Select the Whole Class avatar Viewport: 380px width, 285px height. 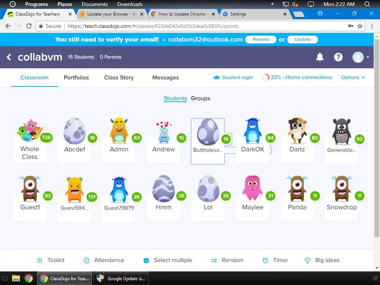click(30, 131)
